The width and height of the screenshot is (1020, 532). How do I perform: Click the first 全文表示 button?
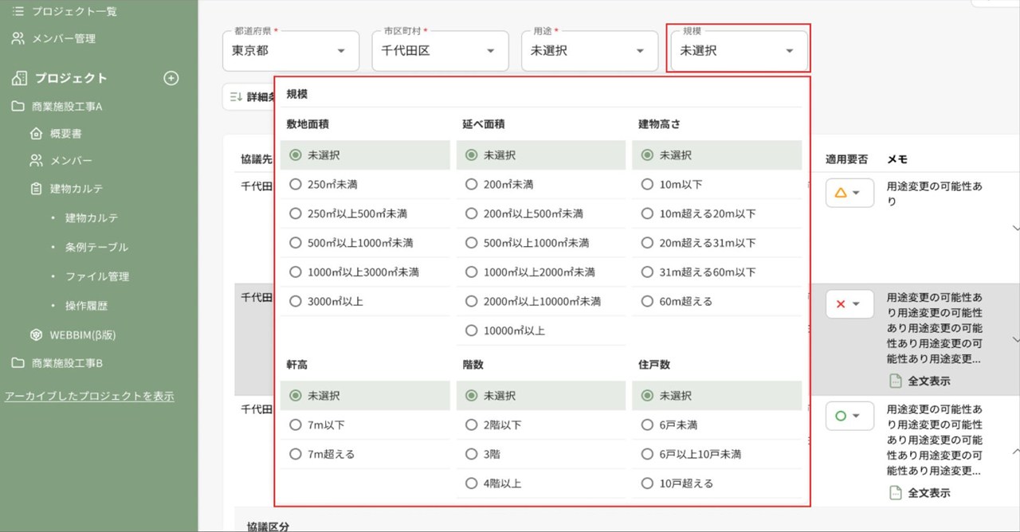[x=920, y=381]
